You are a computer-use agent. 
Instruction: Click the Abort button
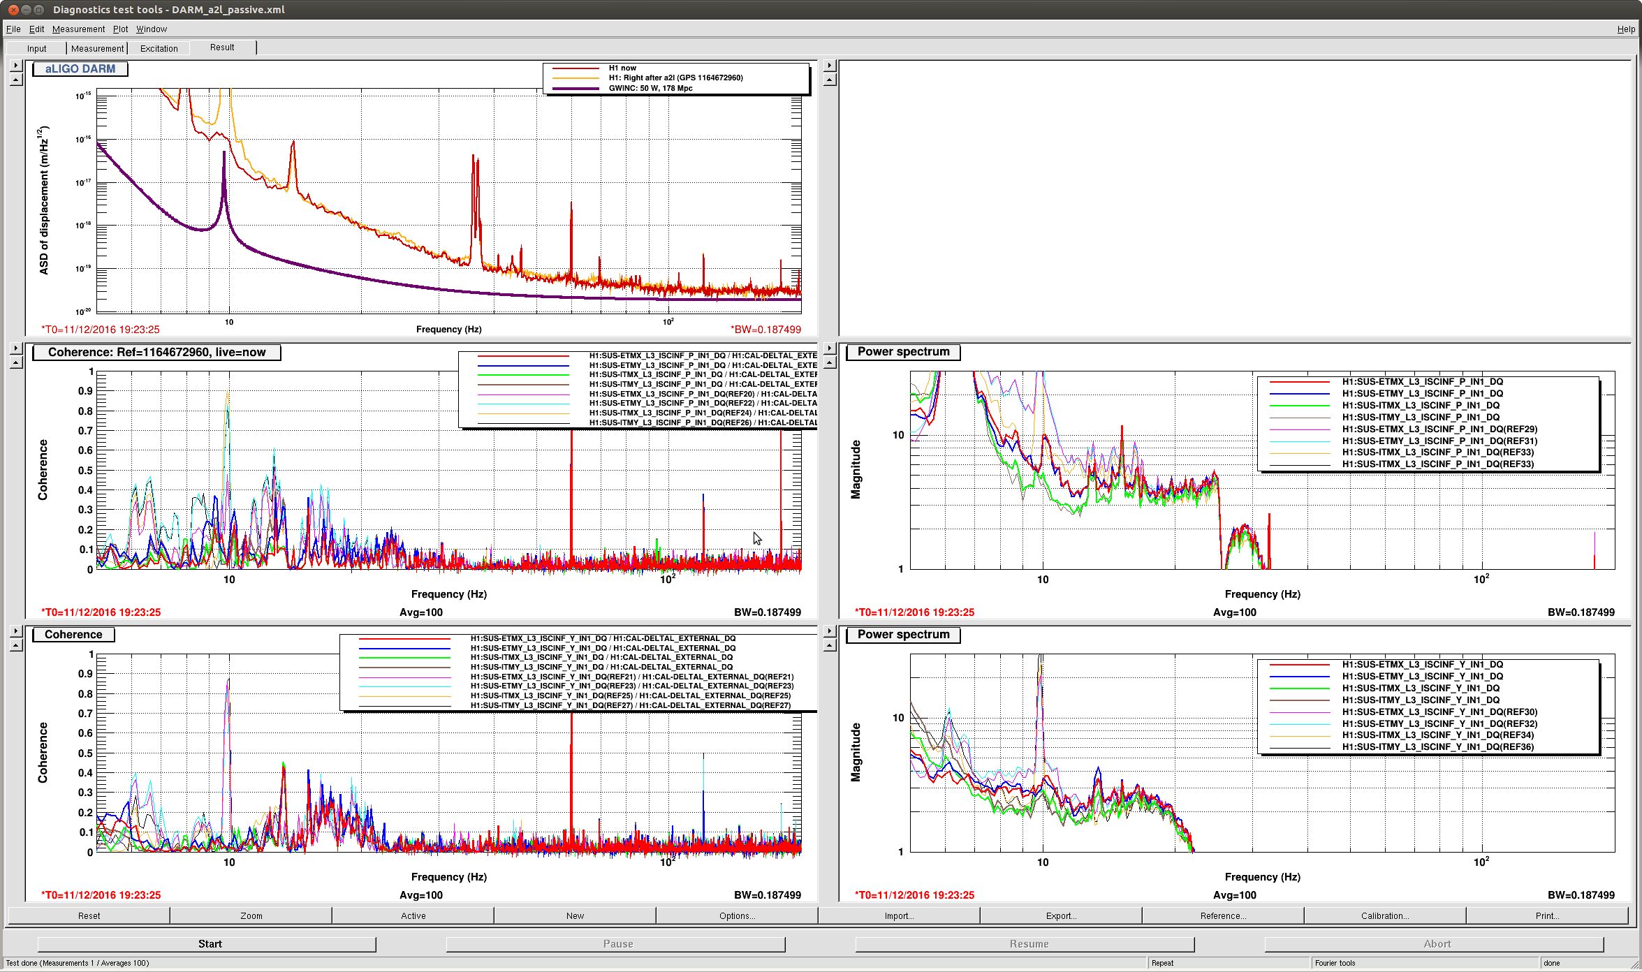coord(1435,944)
